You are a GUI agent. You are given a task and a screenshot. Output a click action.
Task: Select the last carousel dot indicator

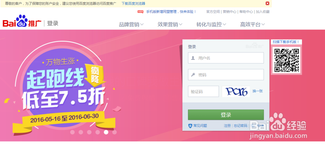[114, 132]
